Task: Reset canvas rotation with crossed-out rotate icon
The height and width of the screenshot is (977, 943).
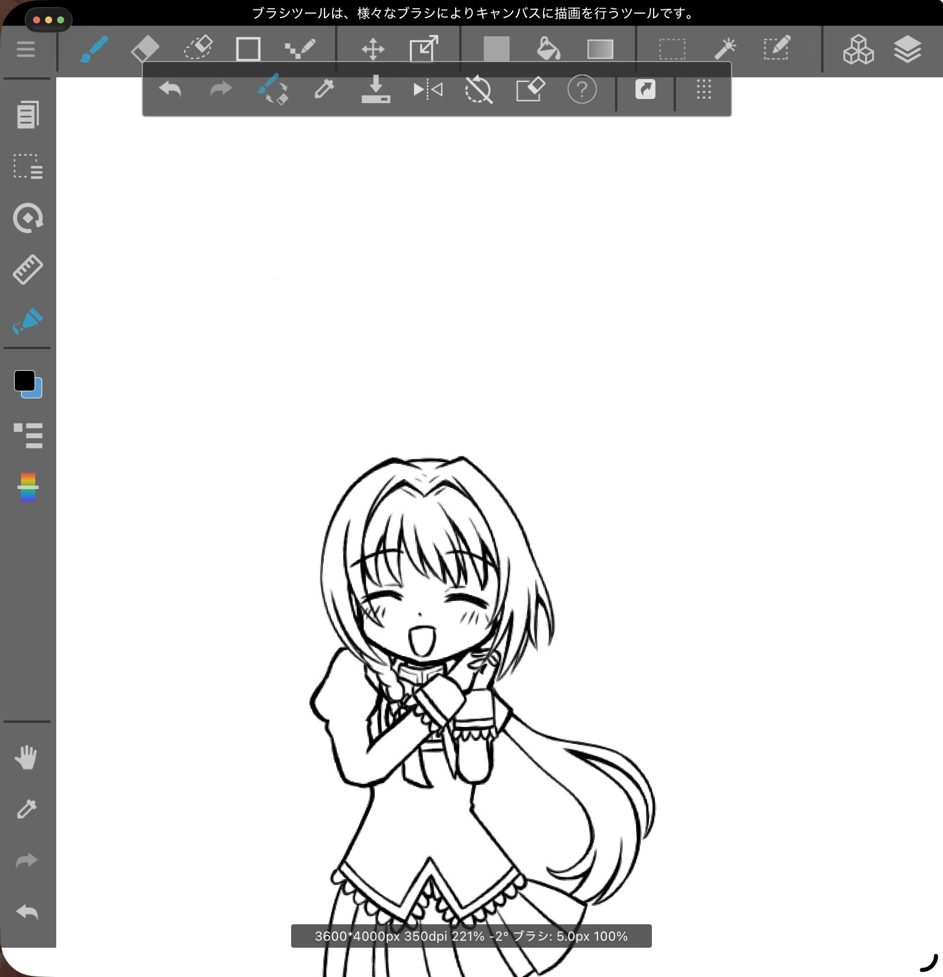Action: [x=479, y=90]
